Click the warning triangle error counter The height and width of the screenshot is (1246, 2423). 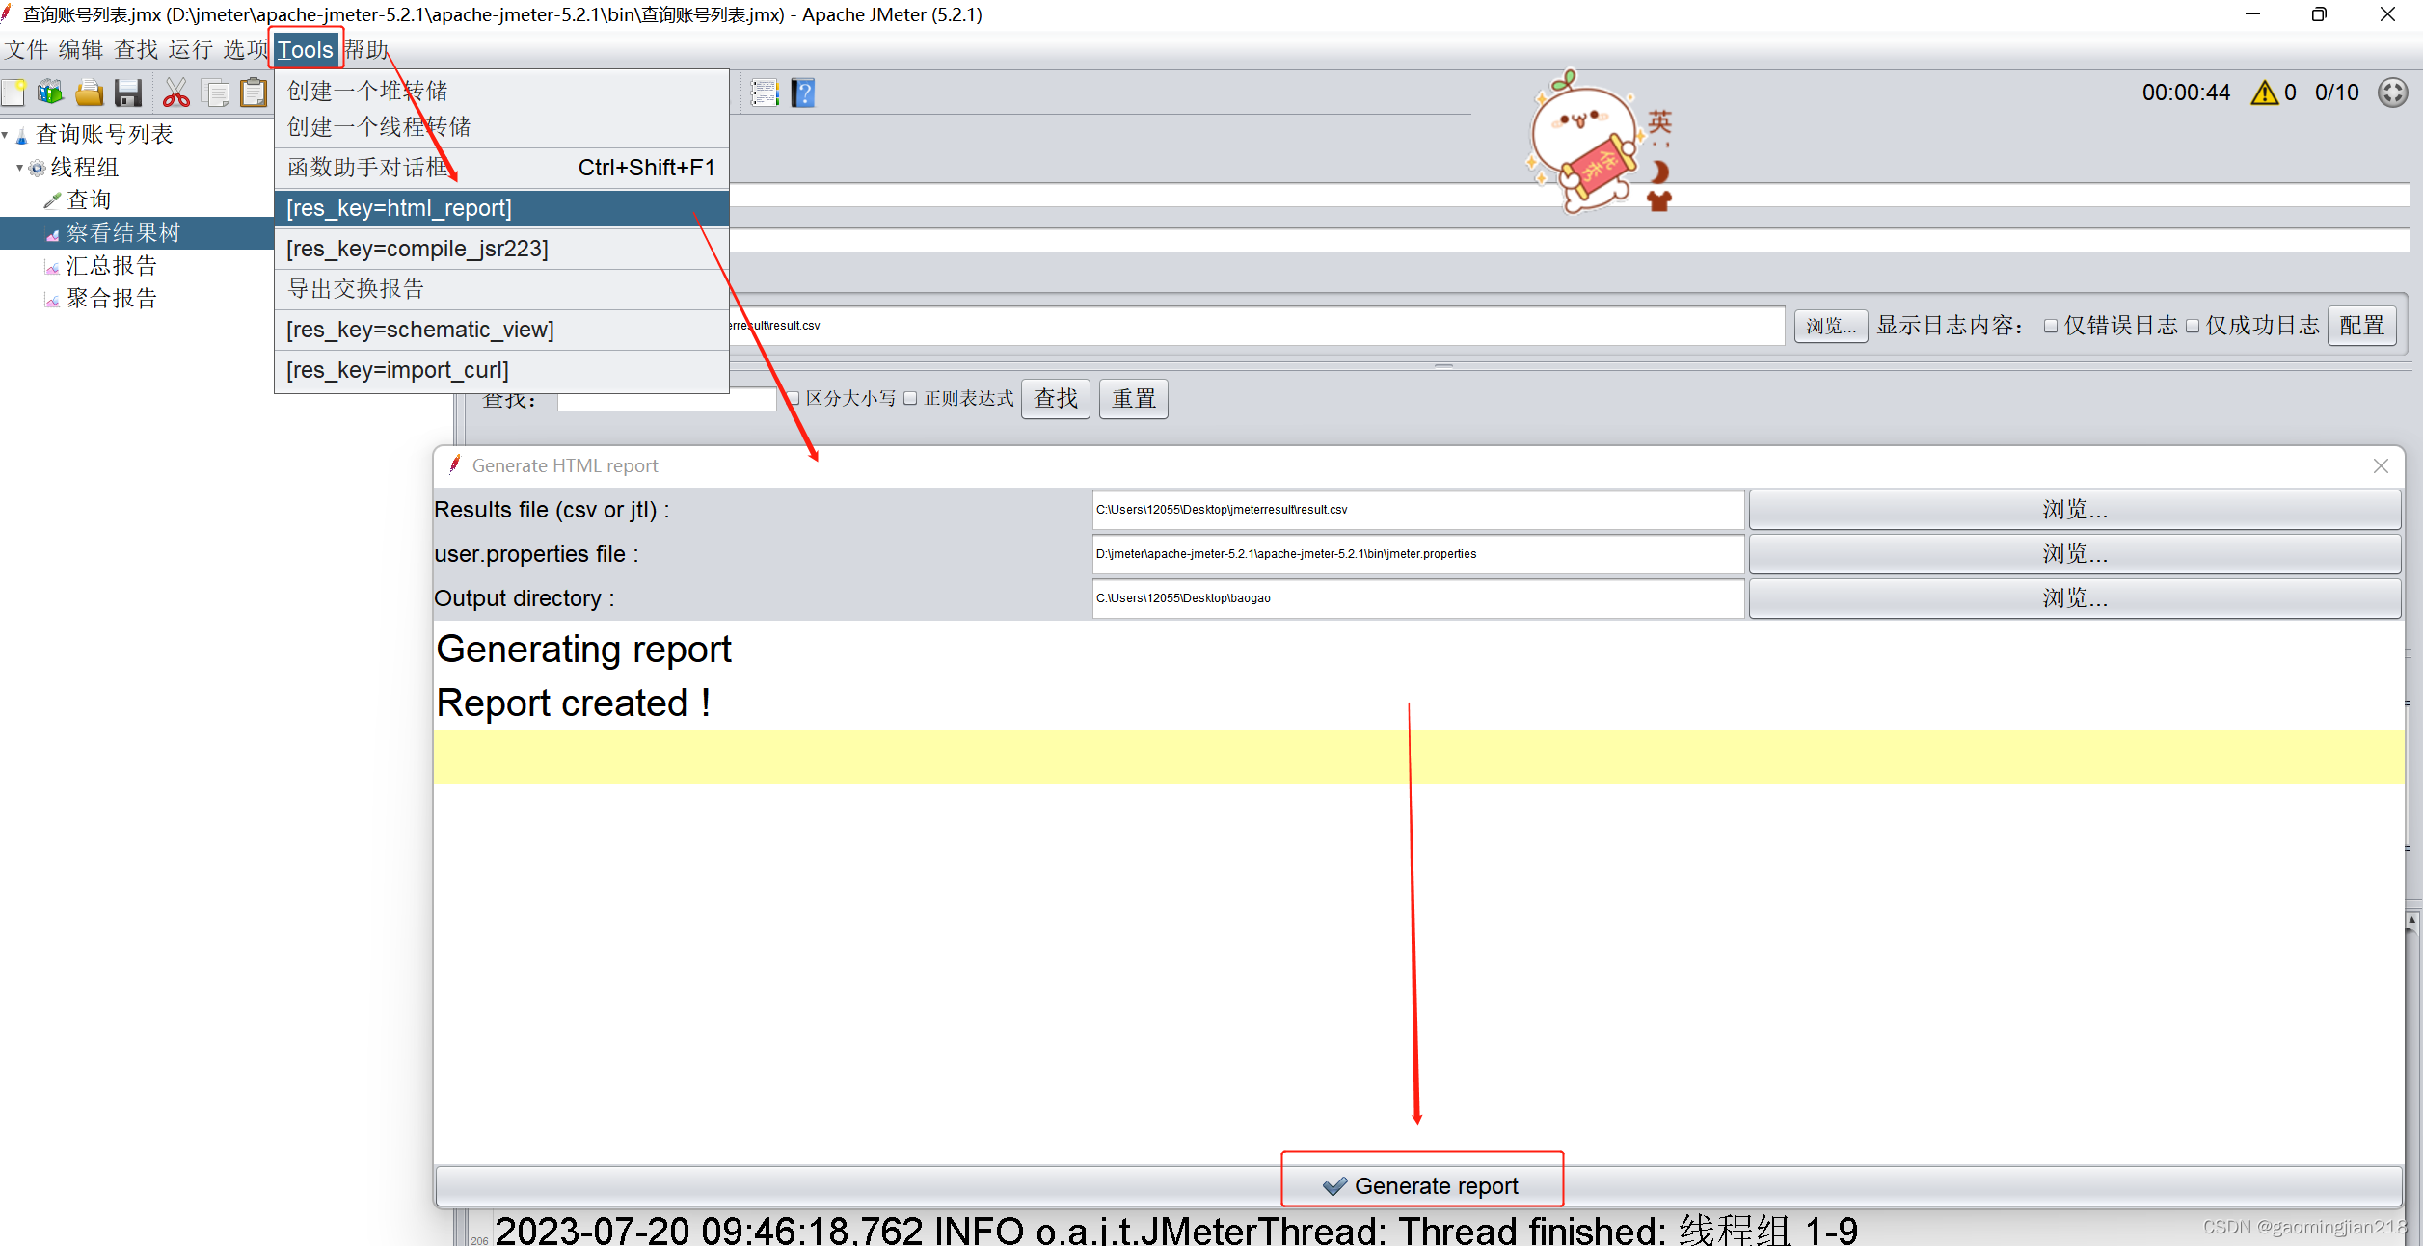click(2264, 93)
